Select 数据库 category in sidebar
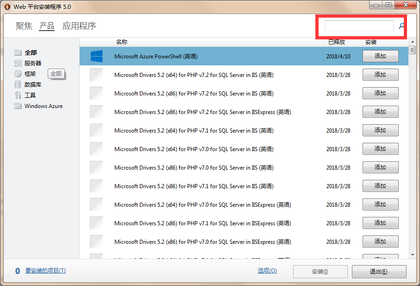This screenshot has width=420, height=286. [x=33, y=84]
